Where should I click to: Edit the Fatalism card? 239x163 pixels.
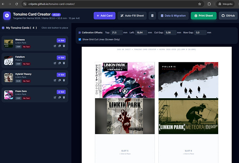[55, 63]
